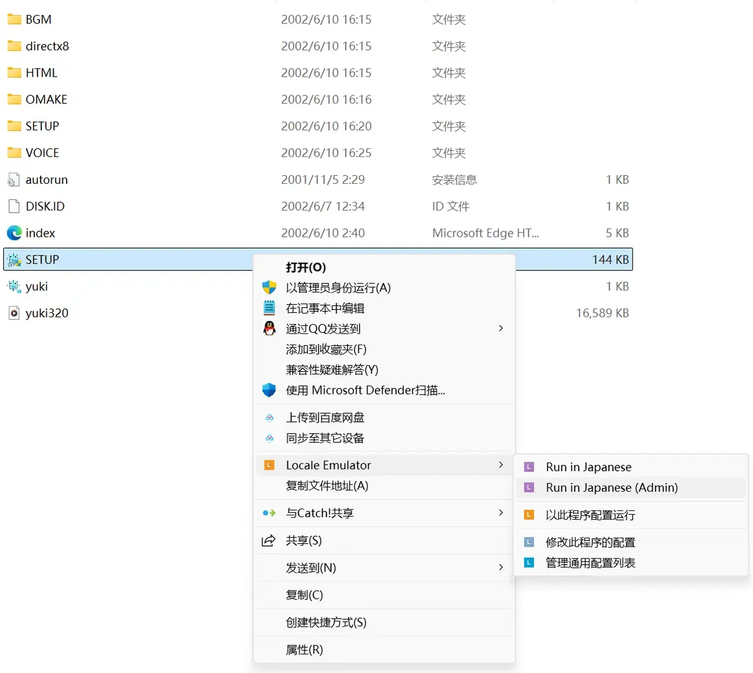Click the BGM folder icon
Viewport: 753px width, 673px height.
(14, 19)
